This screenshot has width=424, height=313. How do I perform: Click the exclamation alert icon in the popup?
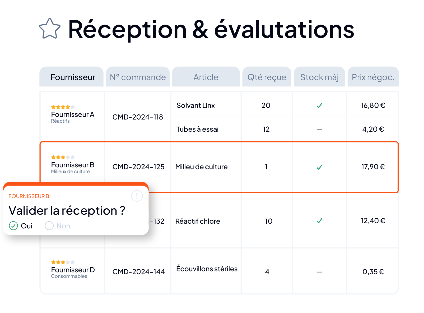[137, 196]
